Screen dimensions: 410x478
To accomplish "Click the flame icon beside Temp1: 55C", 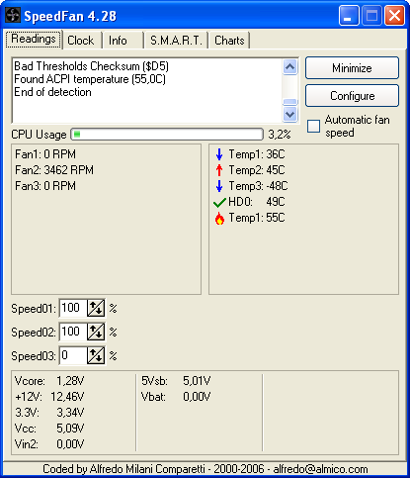I will 219,218.
